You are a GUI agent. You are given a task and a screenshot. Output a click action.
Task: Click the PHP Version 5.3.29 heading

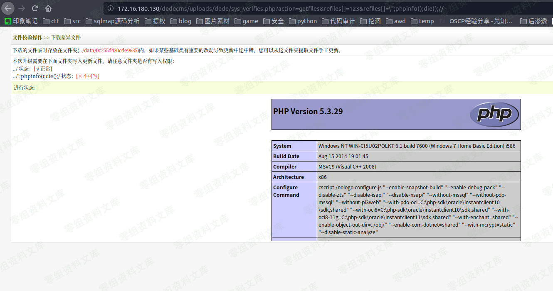point(308,111)
